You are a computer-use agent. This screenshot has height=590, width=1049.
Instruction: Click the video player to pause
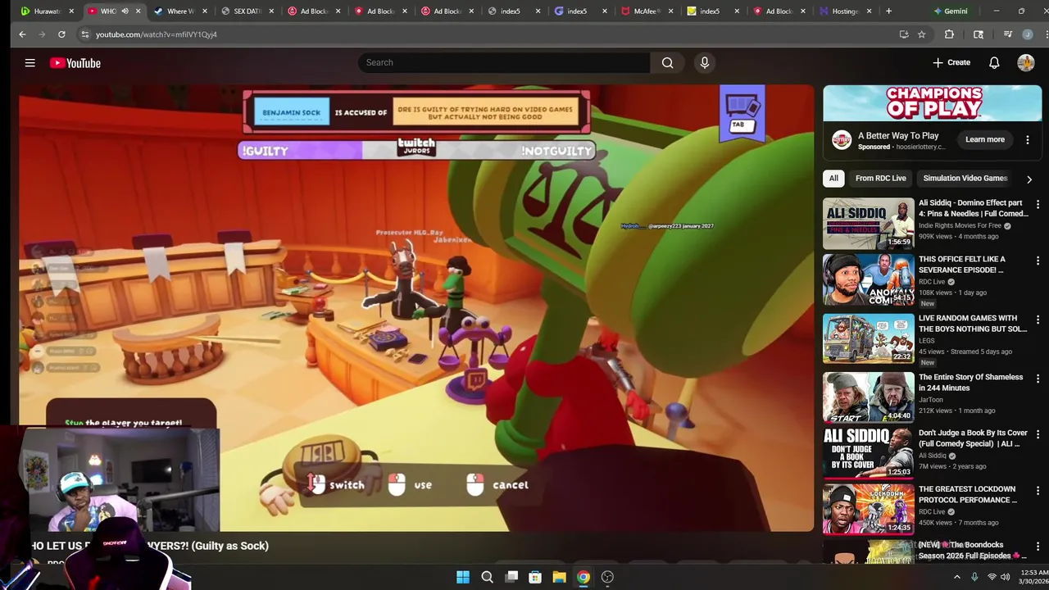[x=416, y=308]
